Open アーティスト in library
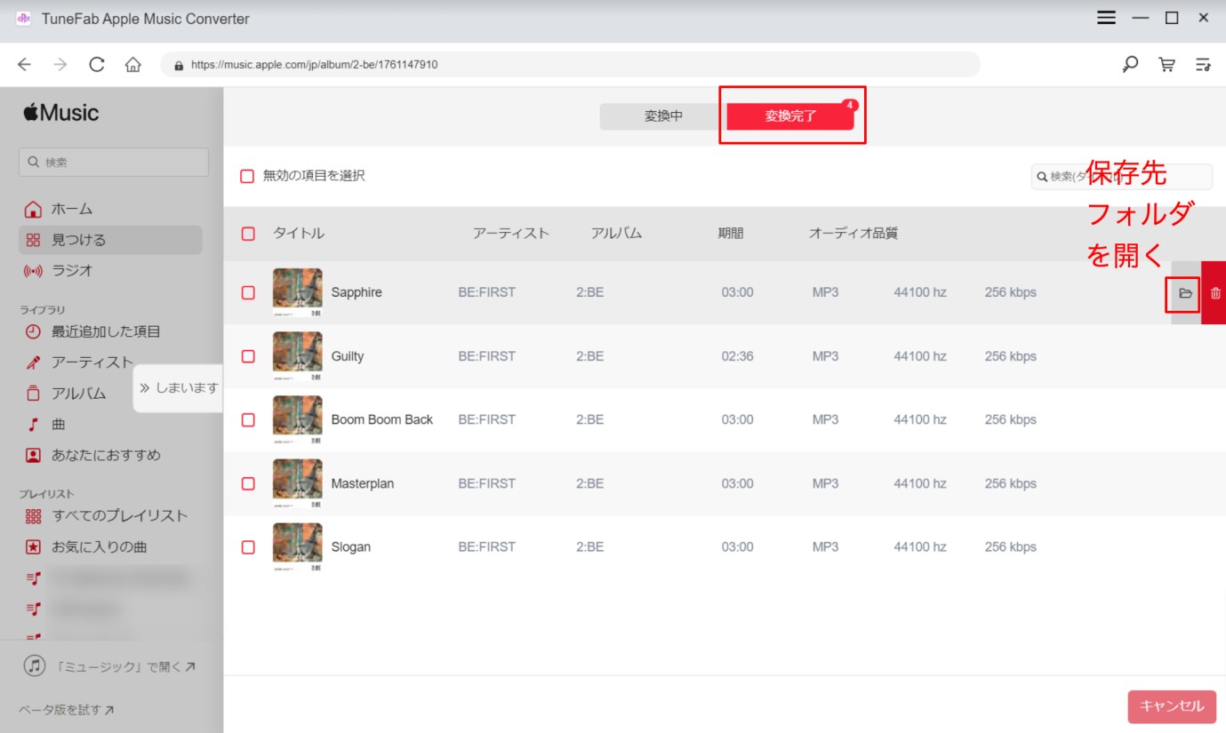This screenshot has height=733, width=1226. (78, 363)
